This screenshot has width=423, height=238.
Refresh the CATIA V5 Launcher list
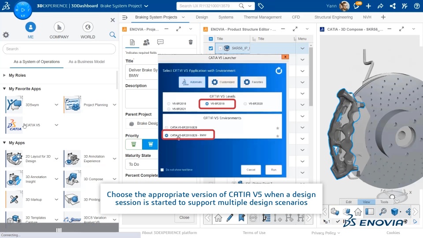(x=278, y=71)
